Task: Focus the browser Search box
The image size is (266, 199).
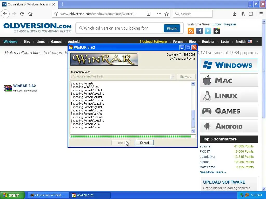Action: click(x=193, y=14)
